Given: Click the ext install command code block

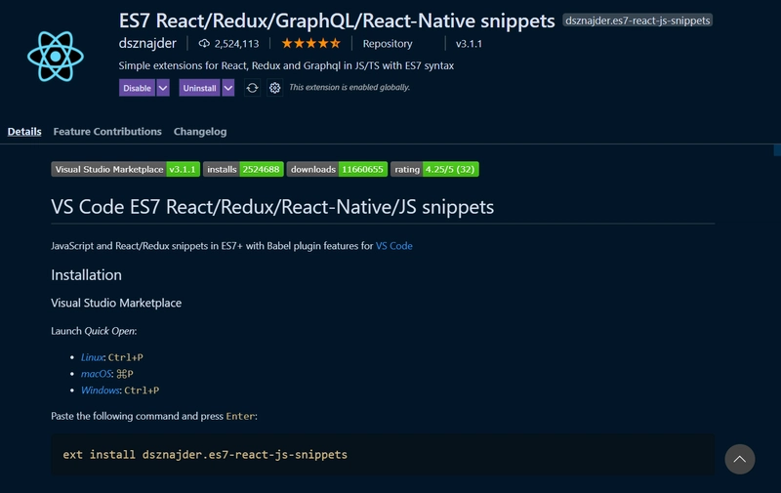Looking at the screenshot, I should (x=383, y=454).
